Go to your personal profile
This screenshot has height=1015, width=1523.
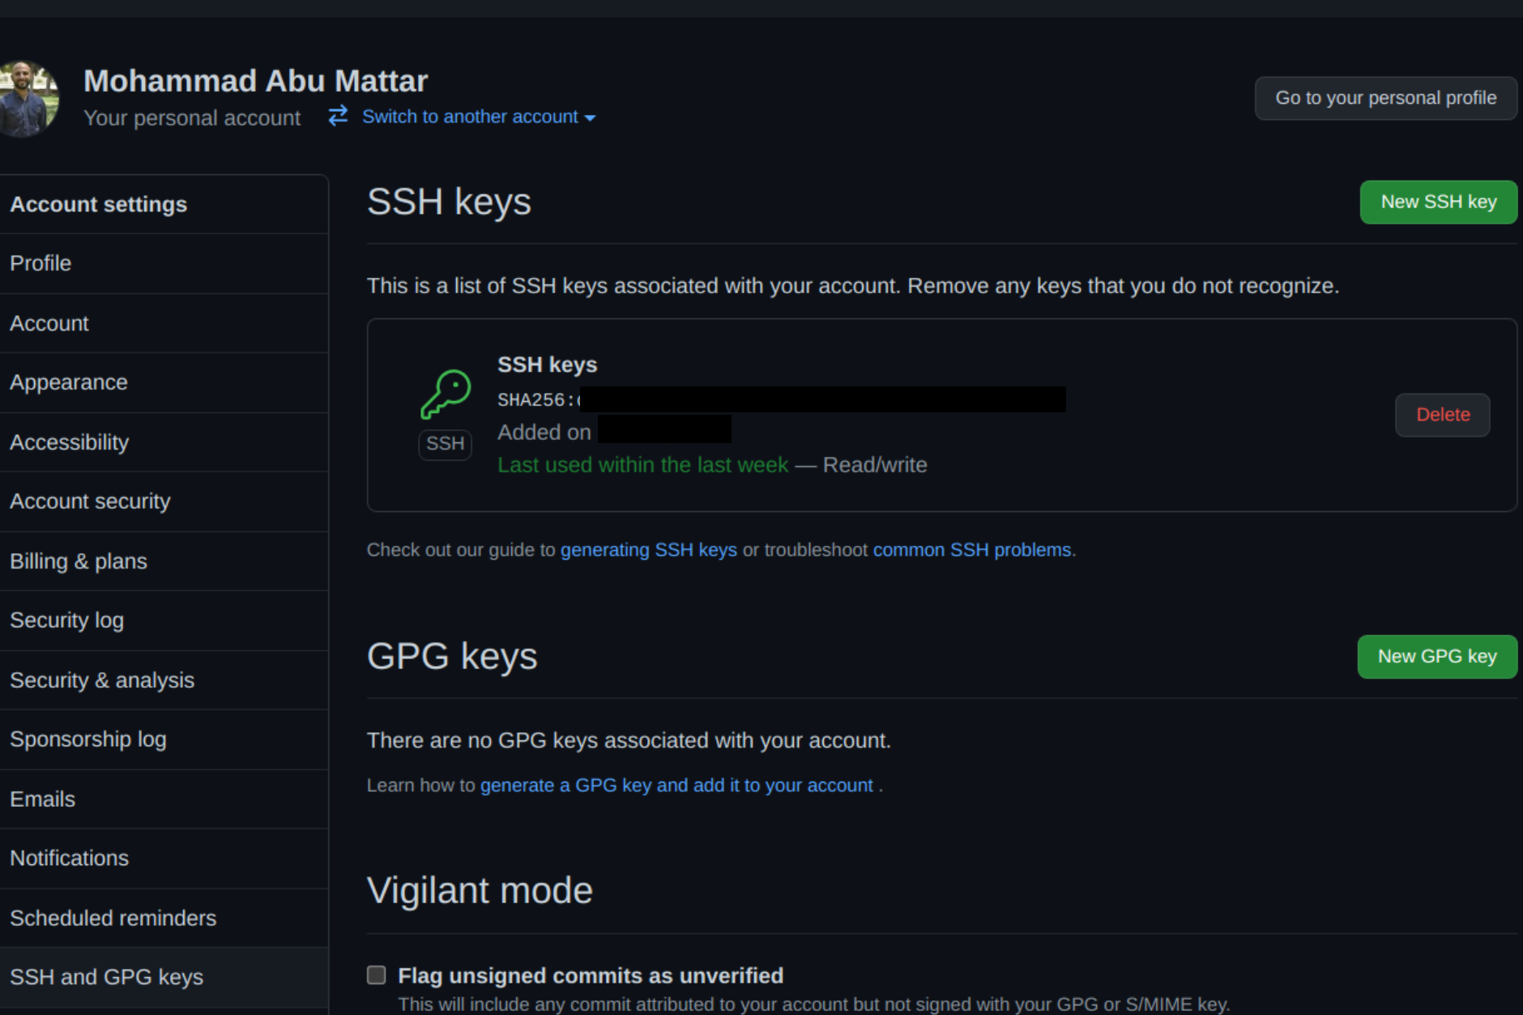(x=1385, y=97)
